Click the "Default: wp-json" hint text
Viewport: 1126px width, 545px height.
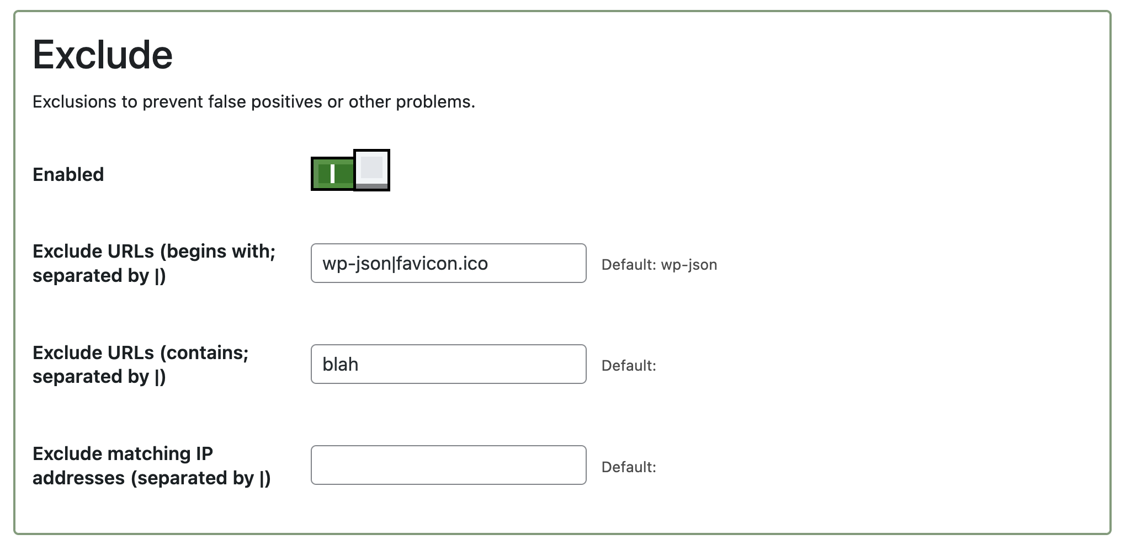coord(659,265)
